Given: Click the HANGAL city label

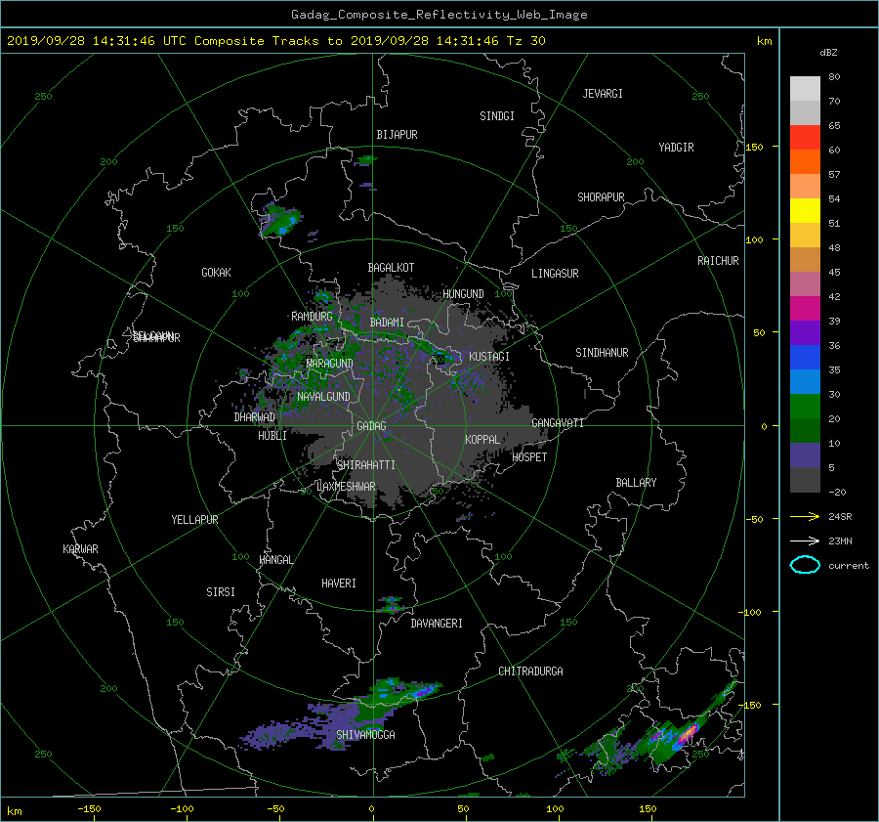Looking at the screenshot, I should tap(276, 560).
